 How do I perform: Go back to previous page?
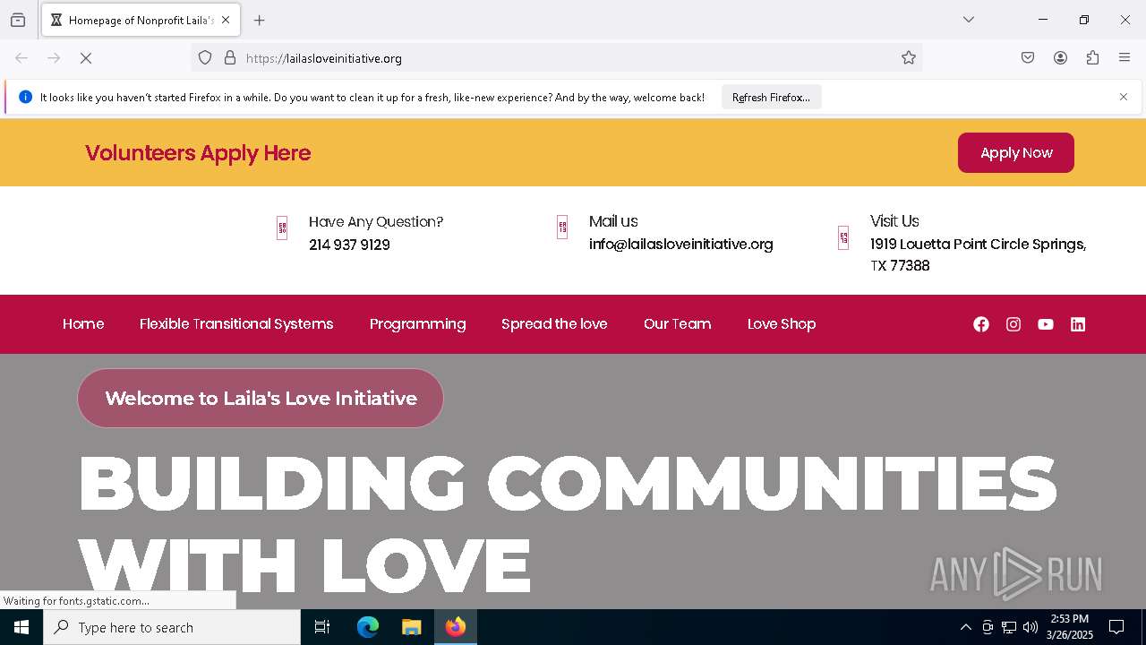pos(21,58)
